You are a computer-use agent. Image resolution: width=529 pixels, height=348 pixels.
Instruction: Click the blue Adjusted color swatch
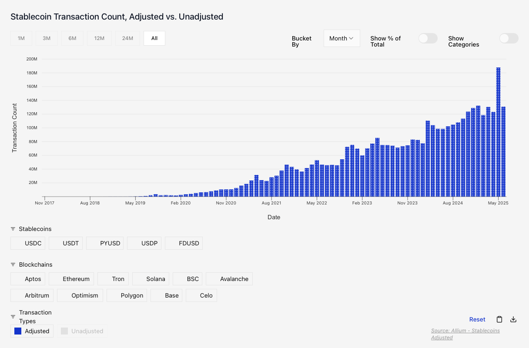click(18, 331)
